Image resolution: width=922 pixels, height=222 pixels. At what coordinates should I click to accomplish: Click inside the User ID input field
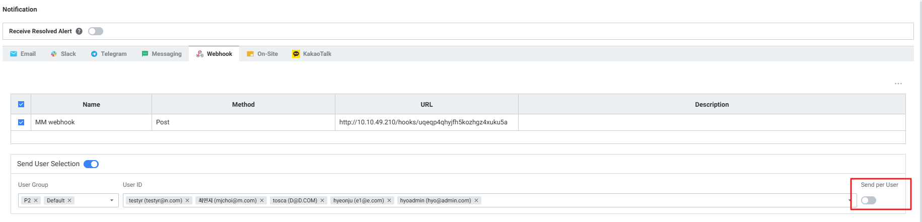[x=655, y=200]
